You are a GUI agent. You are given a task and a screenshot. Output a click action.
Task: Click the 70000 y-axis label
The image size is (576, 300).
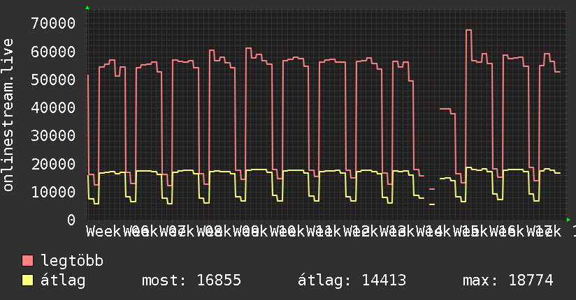click(53, 24)
